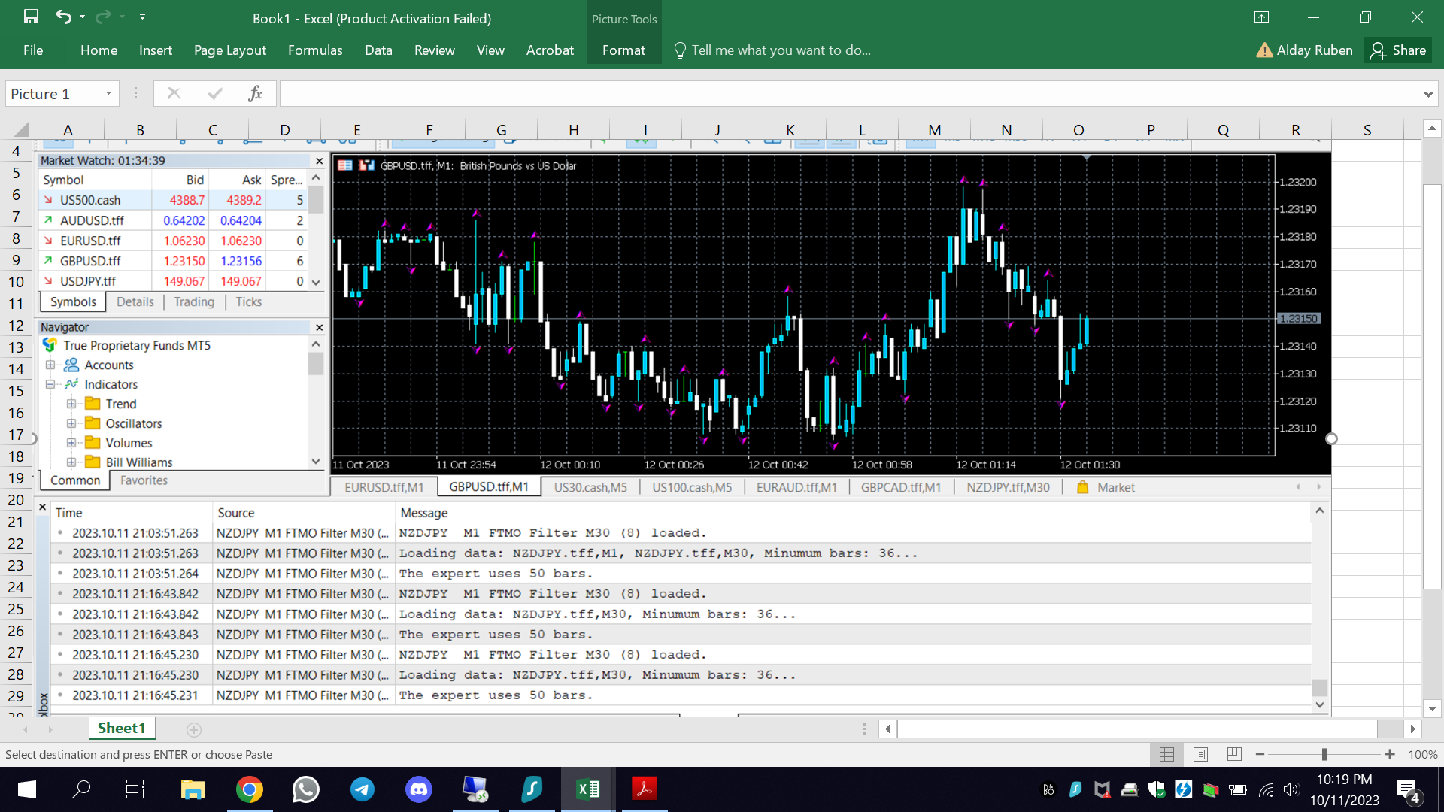Click the Insert Function fx icon
Image resolution: width=1444 pixels, height=812 pixels.
255,93
